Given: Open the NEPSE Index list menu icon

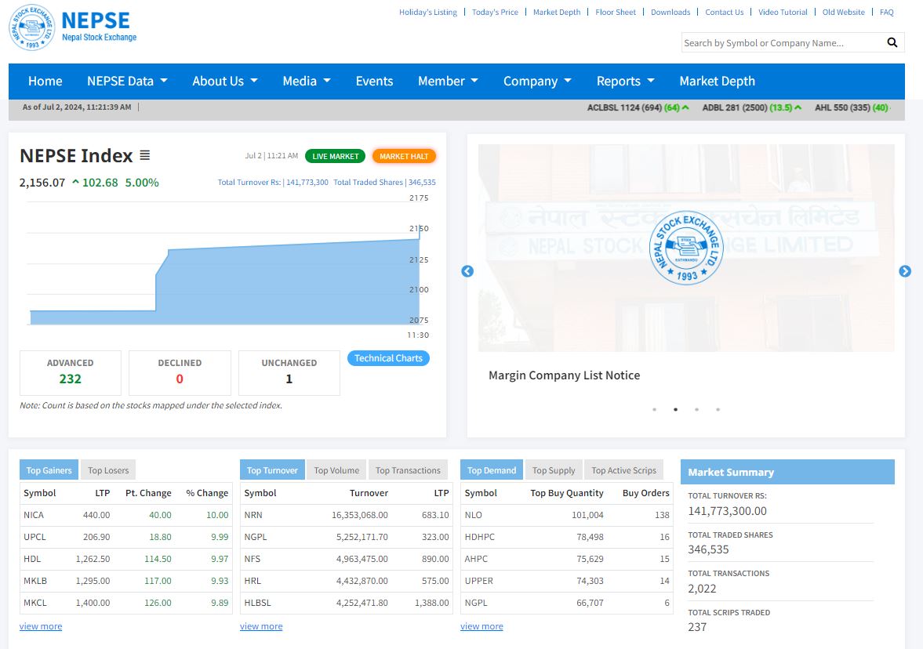Looking at the screenshot, I should 145,155.
